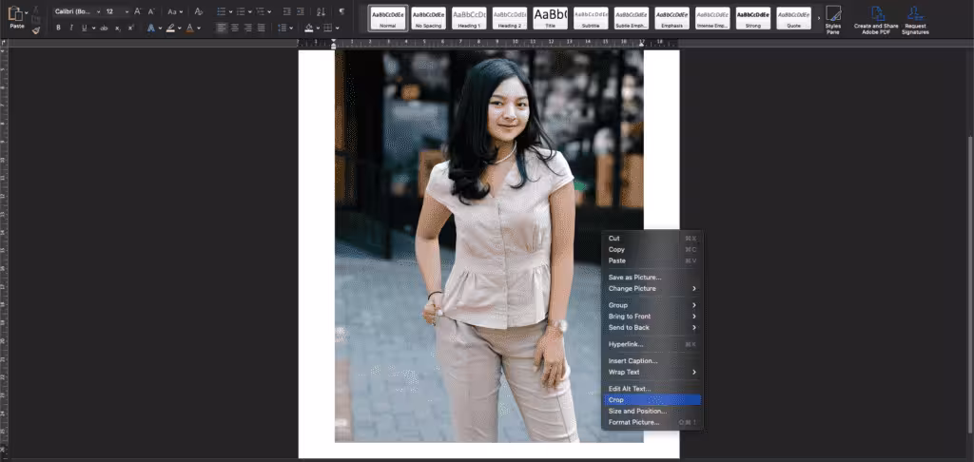The width and height of the screenshot is (974, 462).
Task: Apply the Quote style
Action: pos(794,18)
